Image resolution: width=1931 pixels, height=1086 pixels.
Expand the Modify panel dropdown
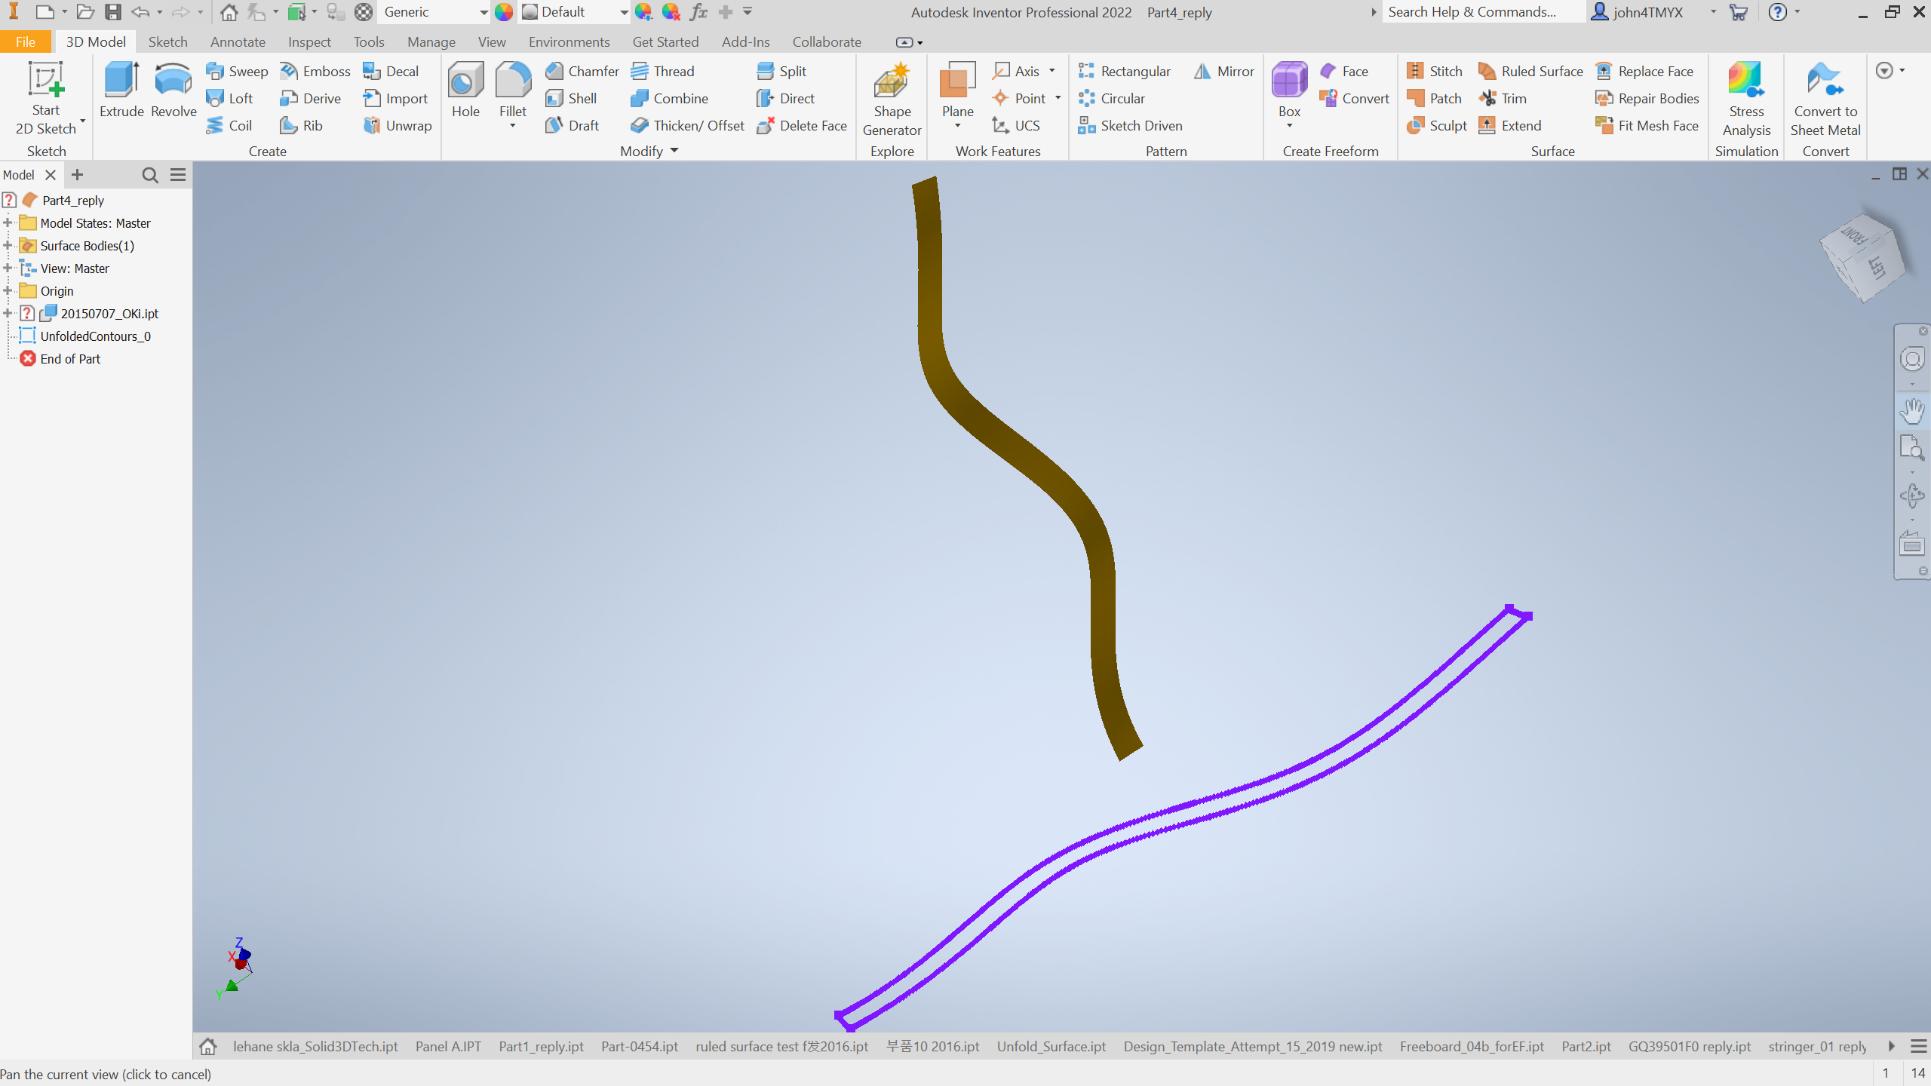click(674, 151)
